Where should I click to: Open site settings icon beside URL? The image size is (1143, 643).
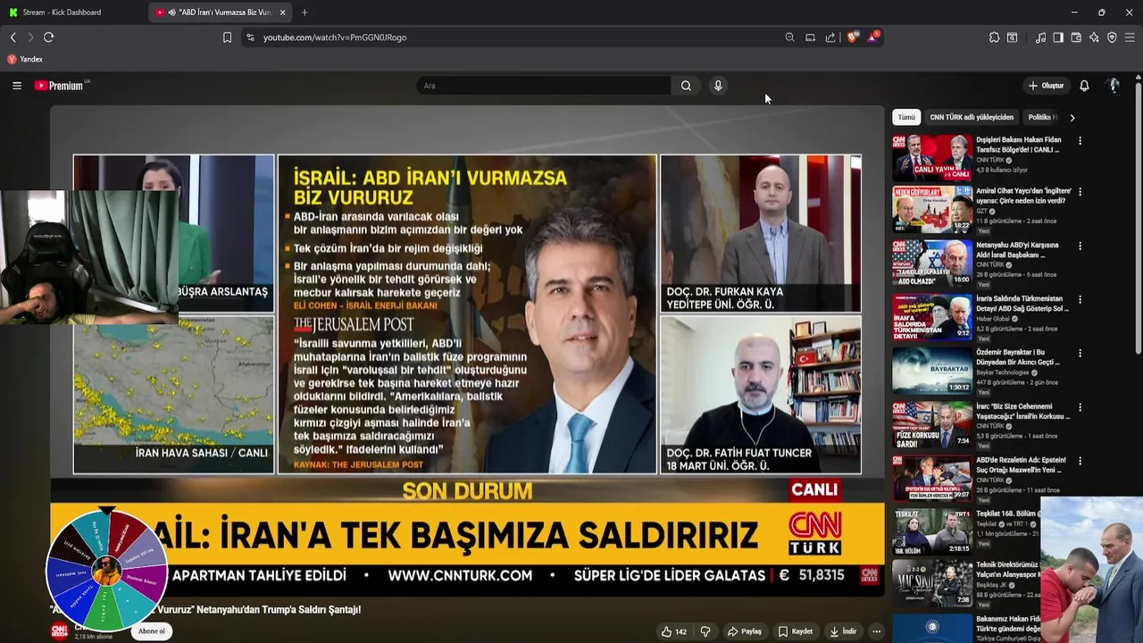point(250,38)
